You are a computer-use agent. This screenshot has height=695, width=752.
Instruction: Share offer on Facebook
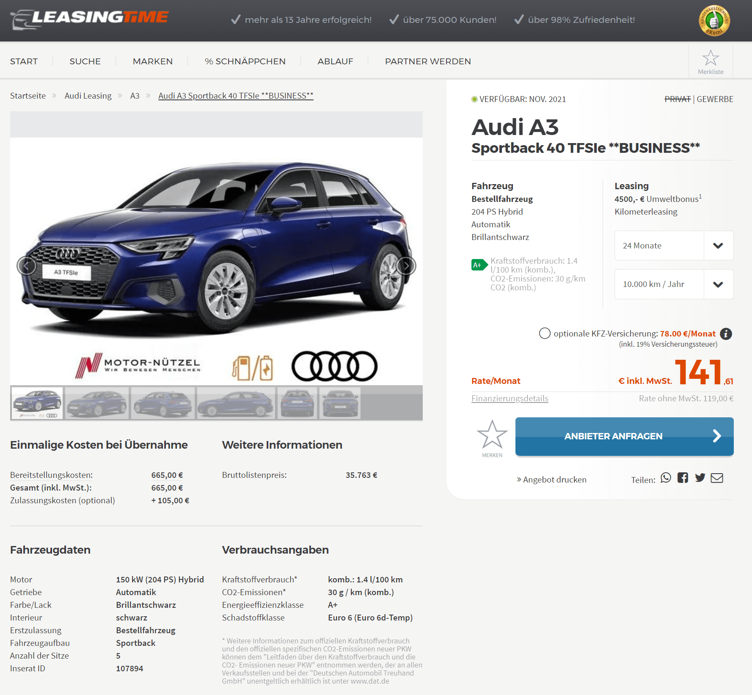point(683,478)
